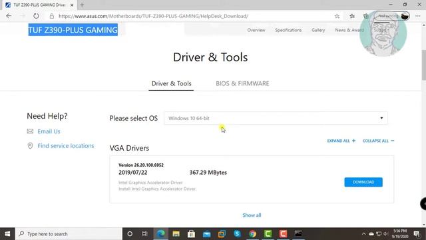Open the News & Award page
Image resolution: width=426 pixels, height=240 pixels.
tap(349, 30)
